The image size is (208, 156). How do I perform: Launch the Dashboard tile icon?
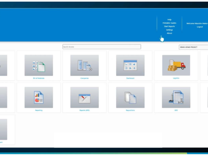coord(130,65)
